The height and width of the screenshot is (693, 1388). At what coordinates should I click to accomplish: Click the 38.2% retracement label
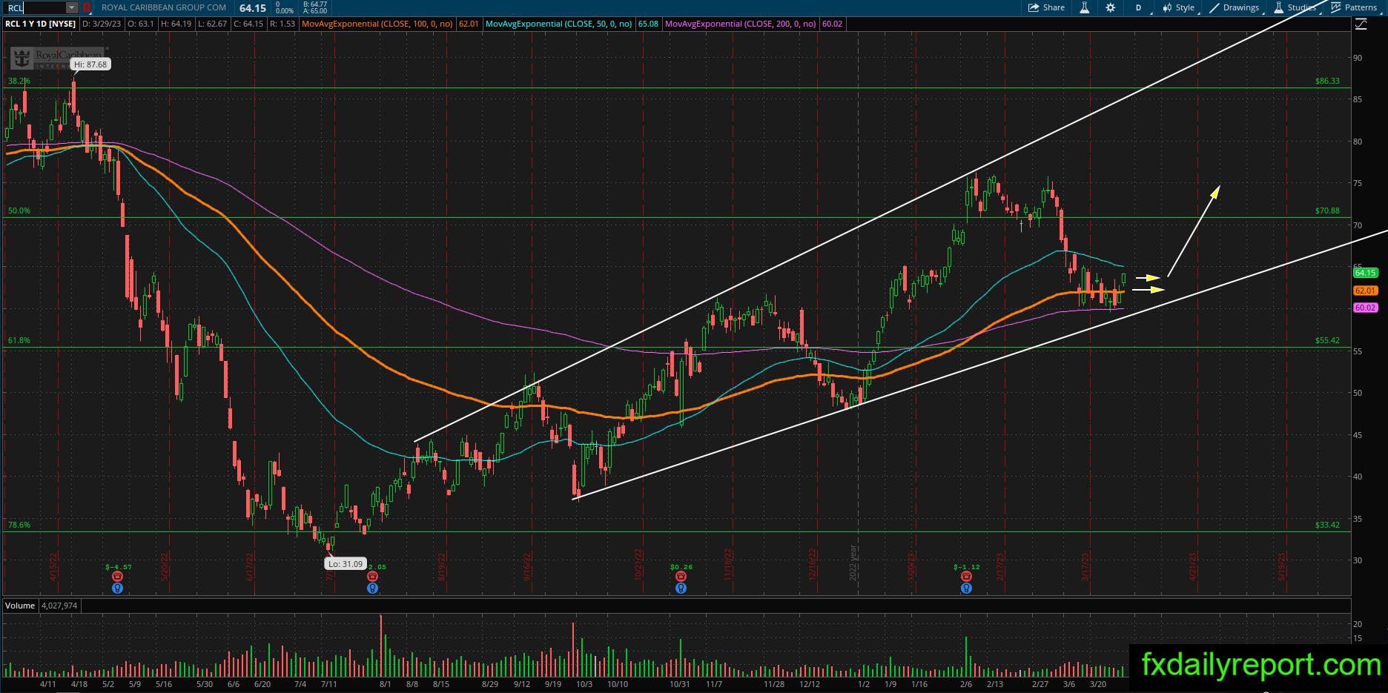coord(19,81)
